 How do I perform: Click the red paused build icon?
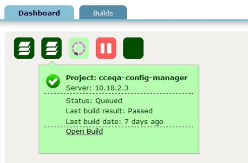pyautogui.click(x=106, y=48)
